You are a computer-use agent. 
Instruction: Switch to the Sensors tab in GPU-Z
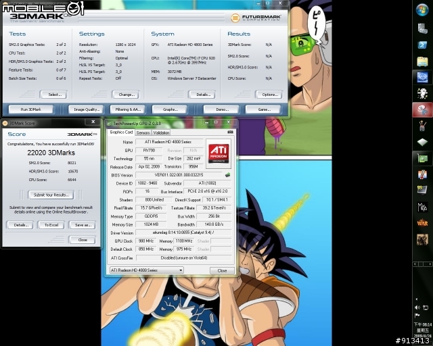(x=143, y=132)
